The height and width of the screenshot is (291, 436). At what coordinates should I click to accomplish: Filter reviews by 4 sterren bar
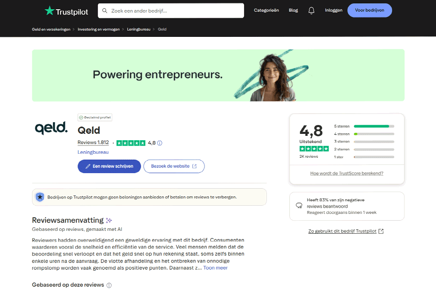click(x=374, y=134)
